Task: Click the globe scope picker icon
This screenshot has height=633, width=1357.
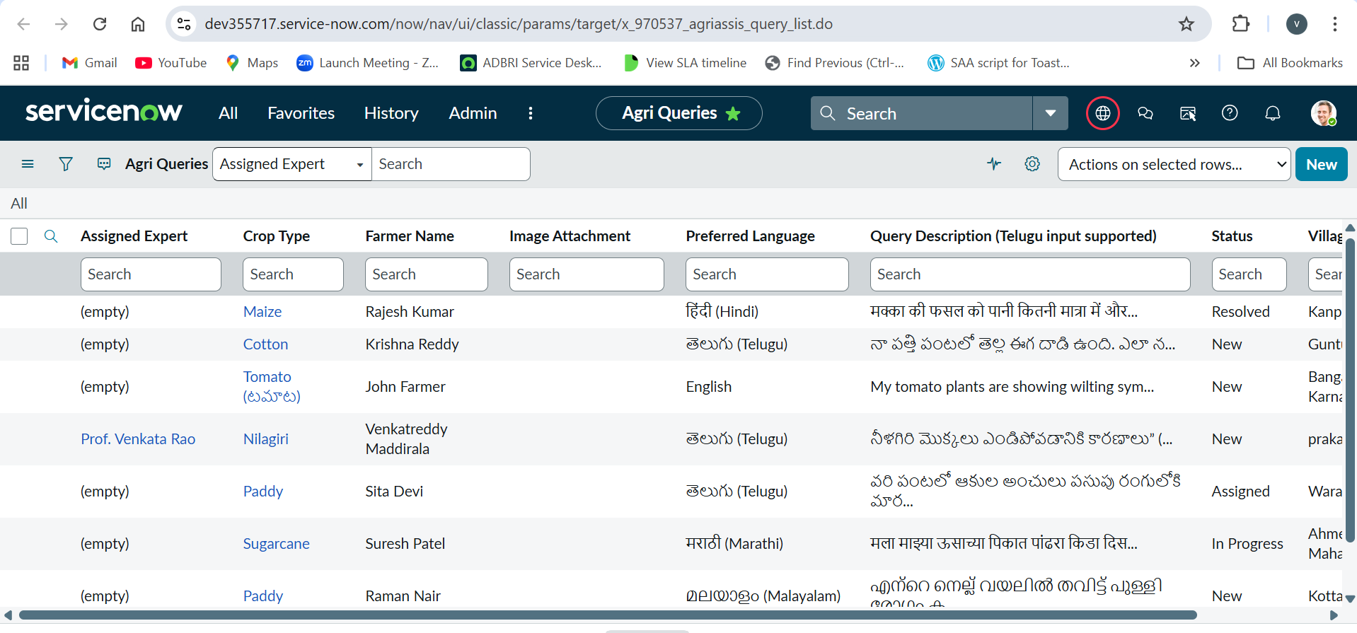Action: [1102, 113]
